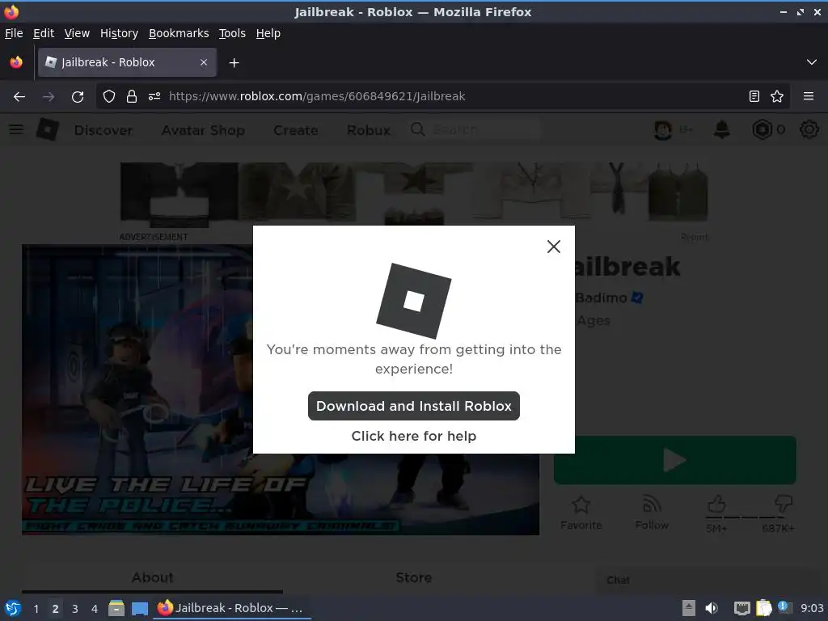828x621 pixels.
Task: Open a new browser tab
Action: (x=234, y=63)
